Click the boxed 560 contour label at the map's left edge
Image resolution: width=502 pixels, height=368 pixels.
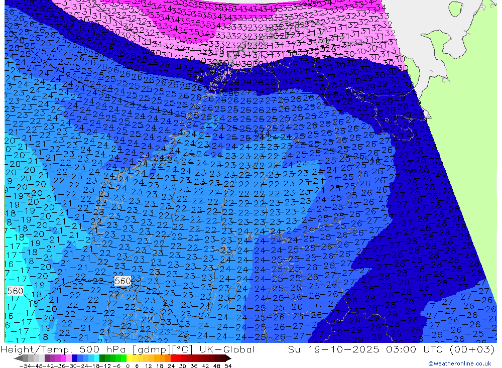click(15, 291)
